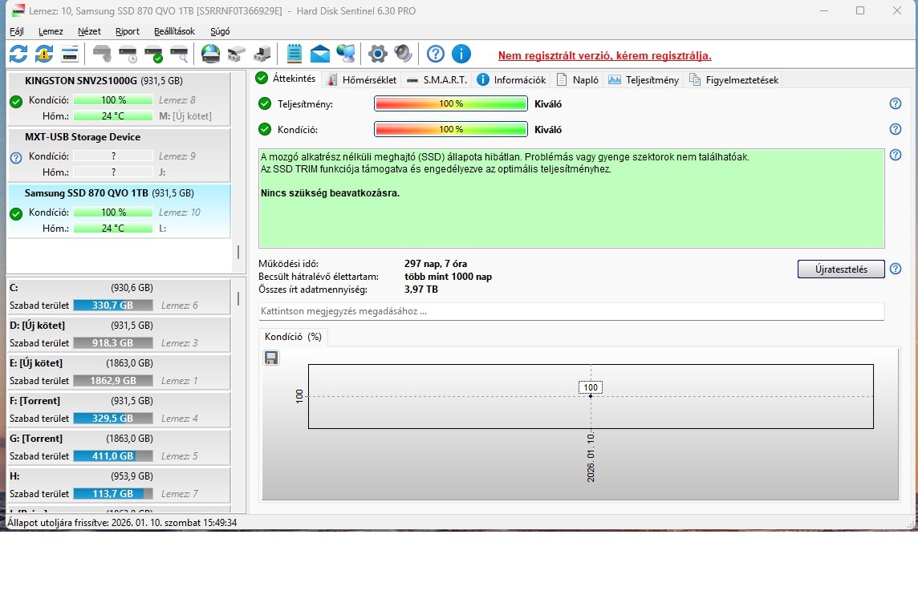Open the Beállítások menu
Image resolution: width=918 pixels, height=591 pixels.
coord(174,31)
